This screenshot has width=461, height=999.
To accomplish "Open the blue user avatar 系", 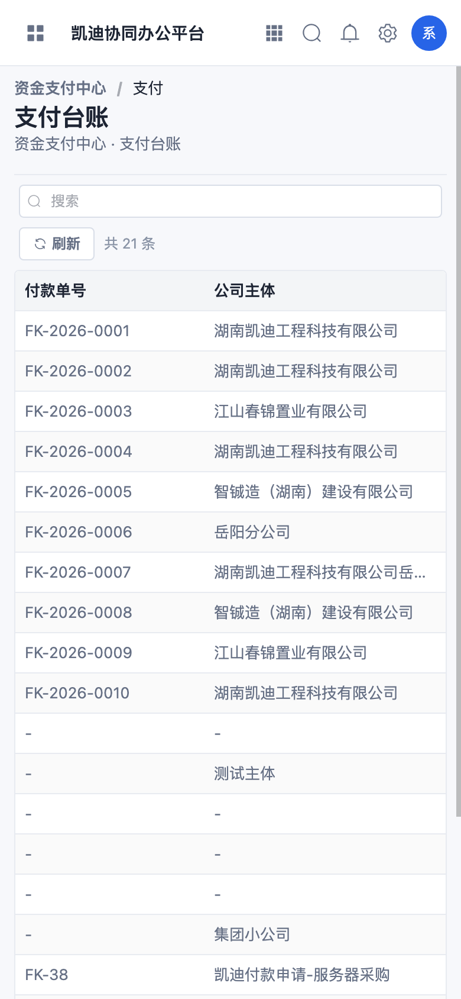I will pos(429,33).
